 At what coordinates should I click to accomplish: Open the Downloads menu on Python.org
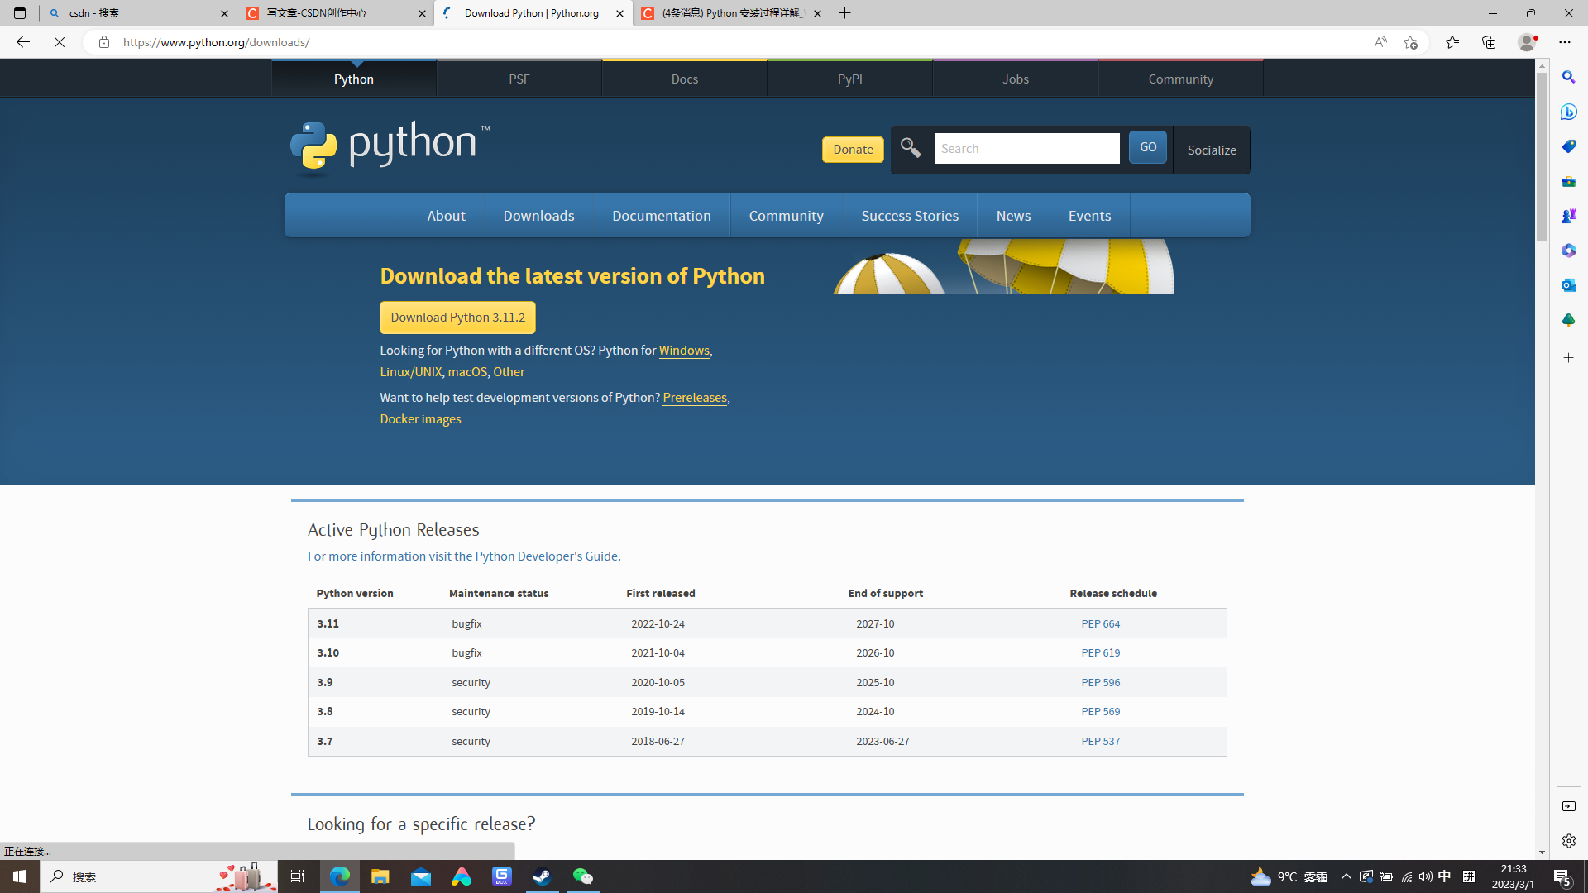click(538, 215)
